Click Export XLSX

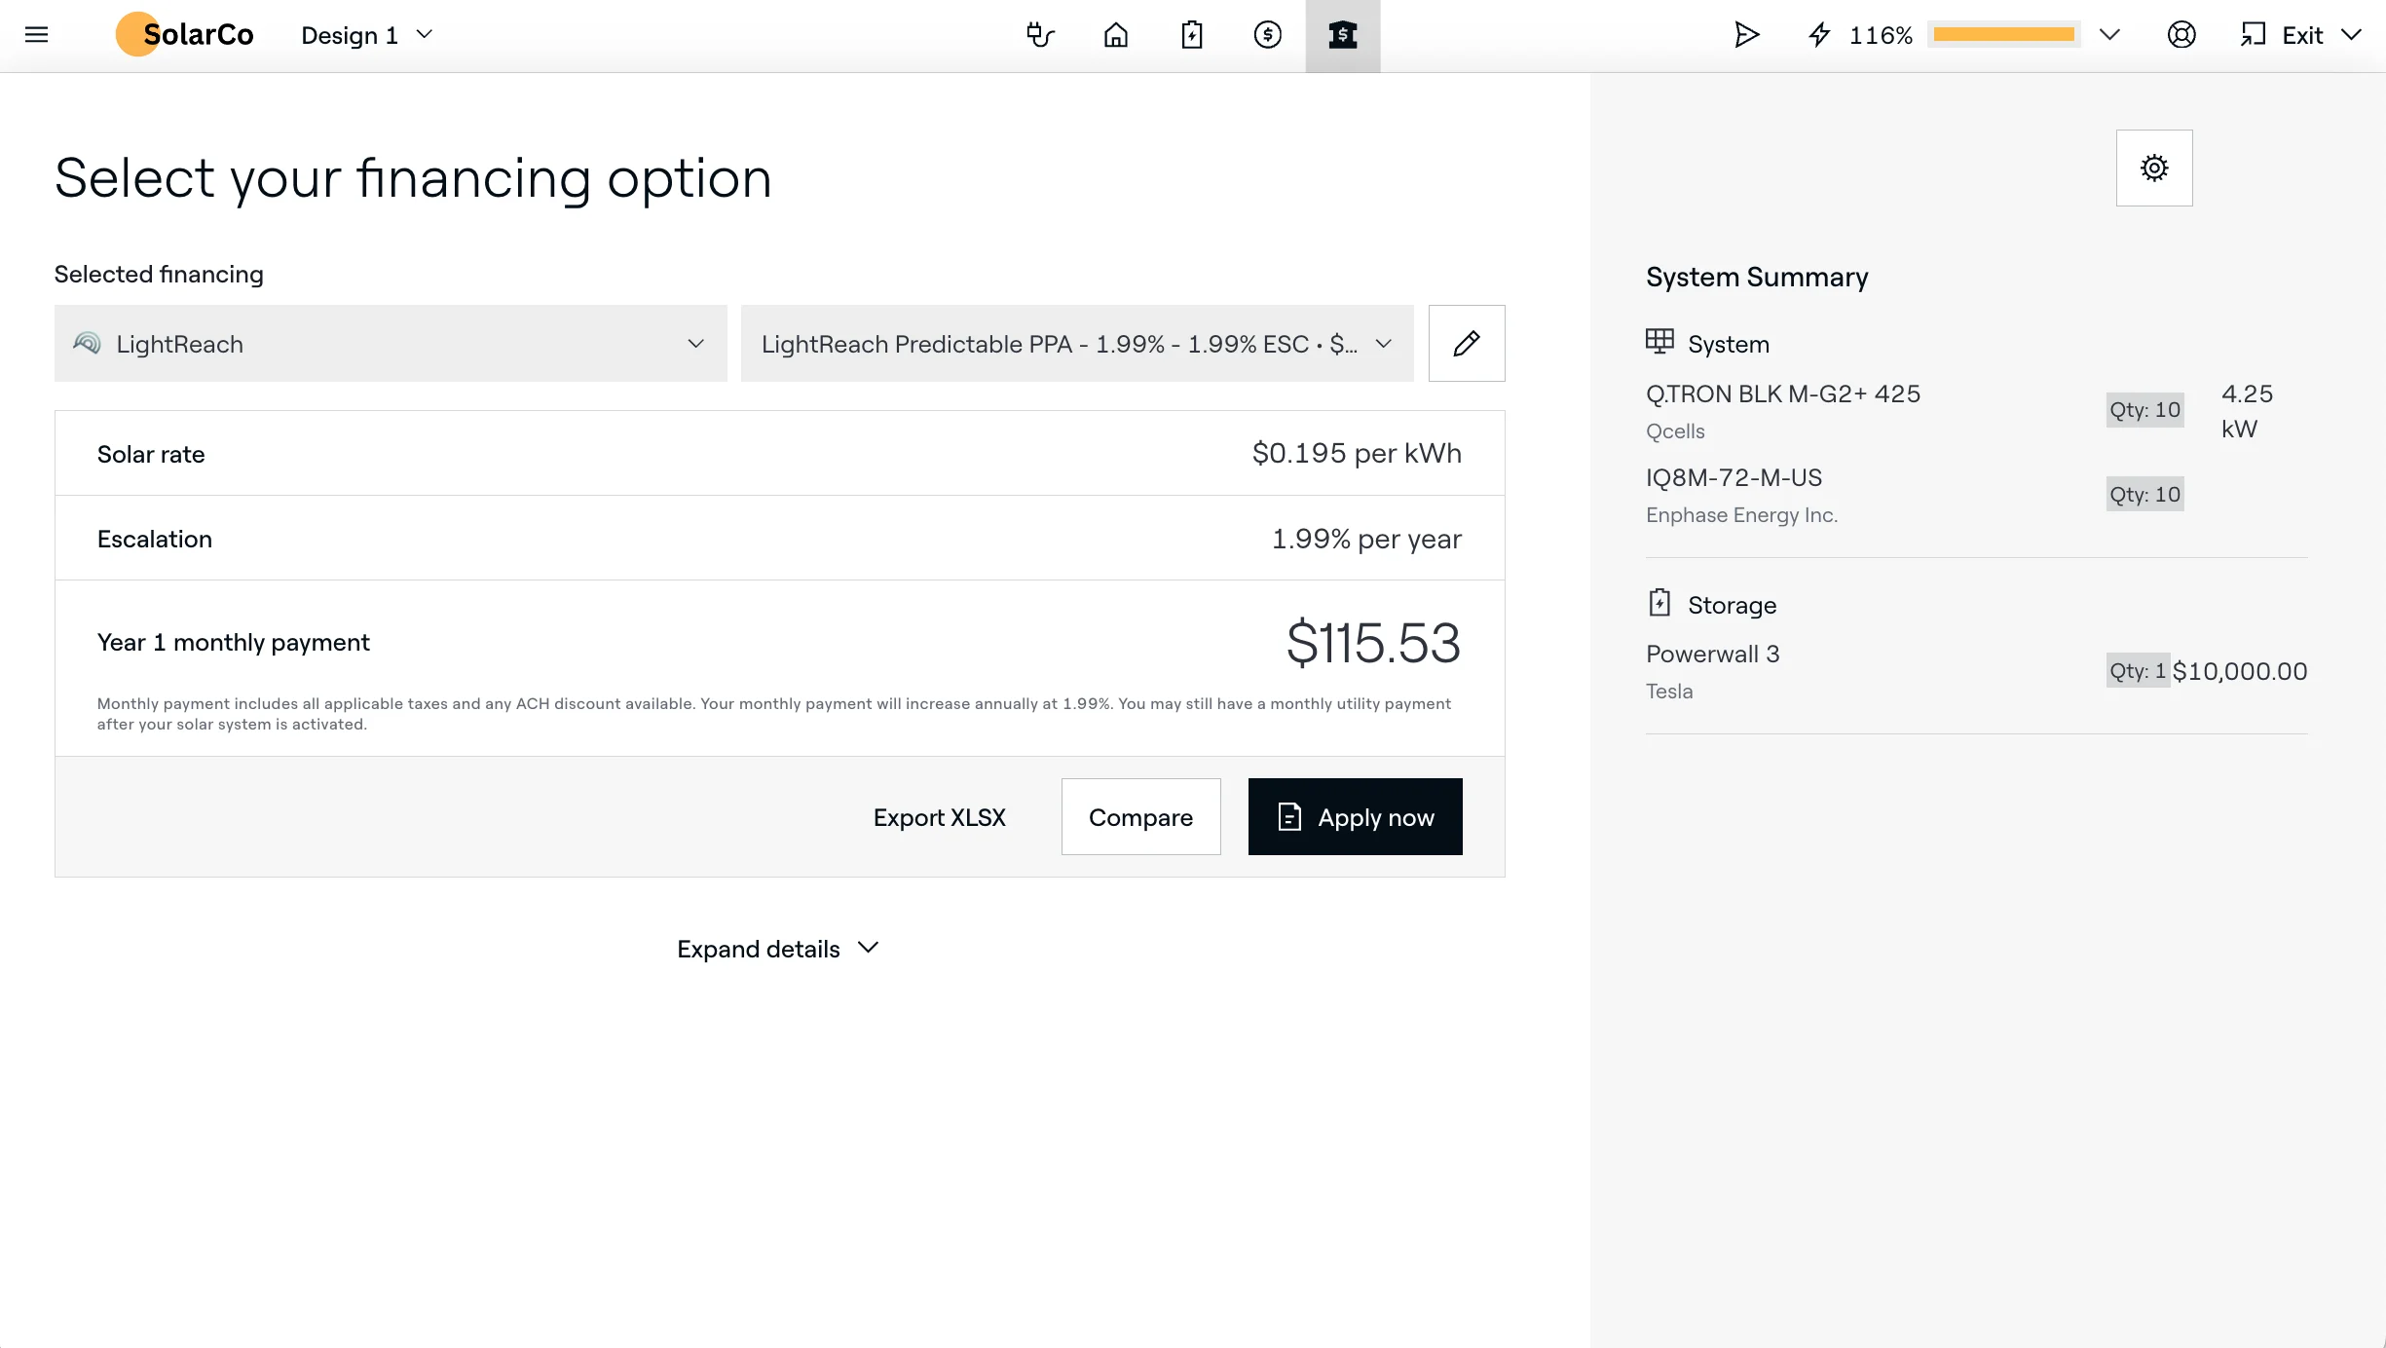coord(939,817)
